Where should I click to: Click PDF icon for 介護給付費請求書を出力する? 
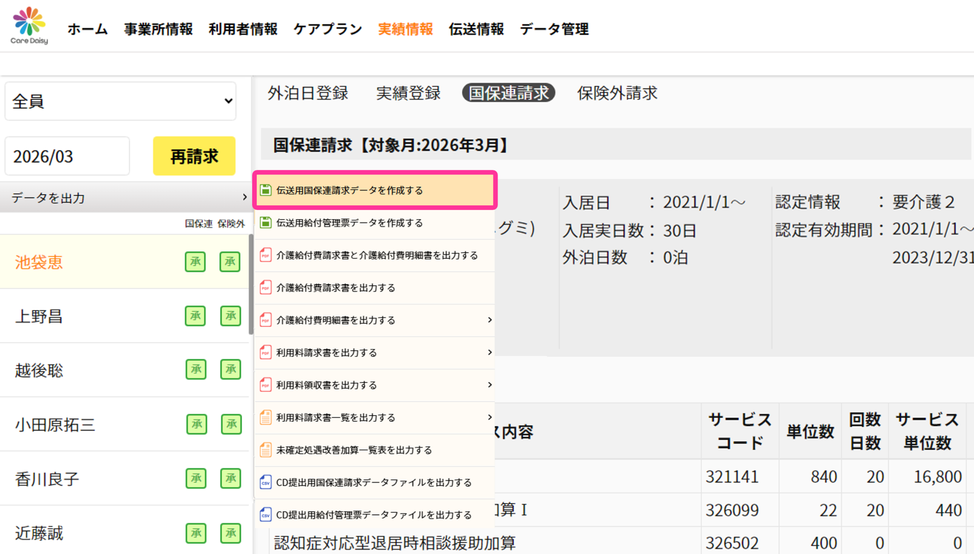tap(266, 288)
